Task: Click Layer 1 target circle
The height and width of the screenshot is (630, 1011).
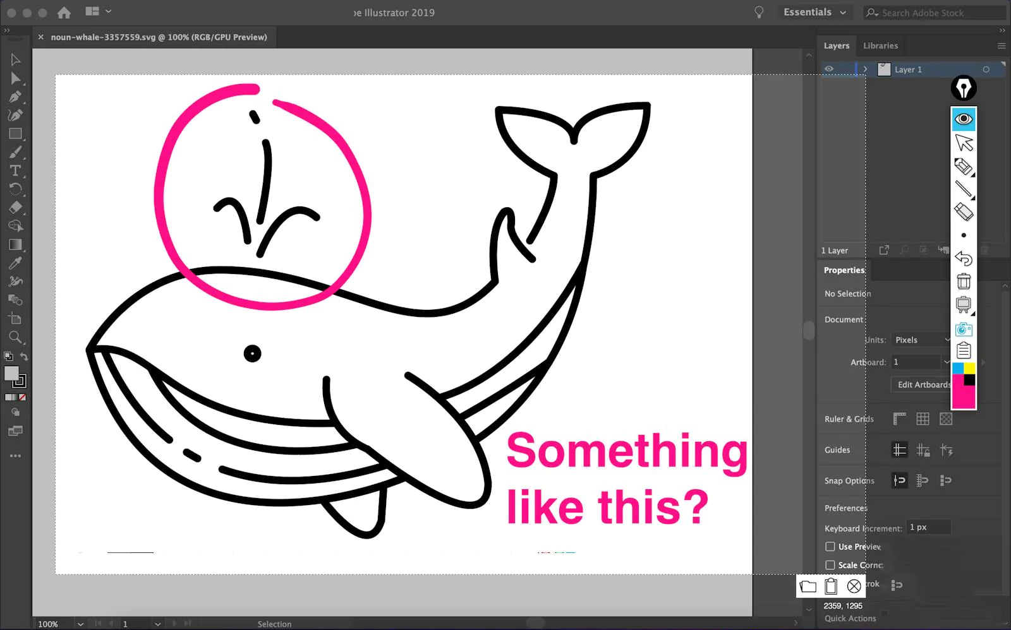Action: [986, 69]
